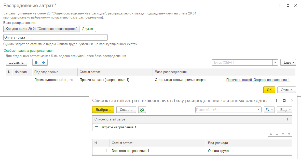Select the Оплата труда cell in lower table
This screenshot has width=301, height=159.
tap(249, 151)
